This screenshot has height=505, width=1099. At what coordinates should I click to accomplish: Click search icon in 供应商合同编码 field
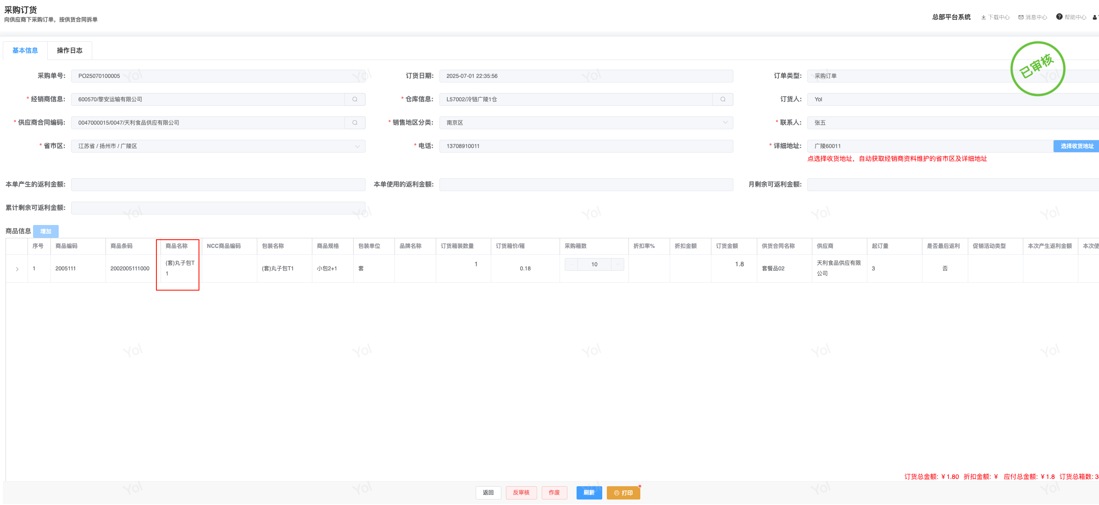355,123
